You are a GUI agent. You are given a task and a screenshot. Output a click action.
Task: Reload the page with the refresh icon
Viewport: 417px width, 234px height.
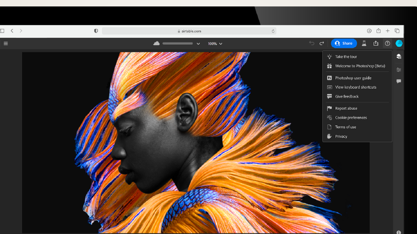pos(273,31)
